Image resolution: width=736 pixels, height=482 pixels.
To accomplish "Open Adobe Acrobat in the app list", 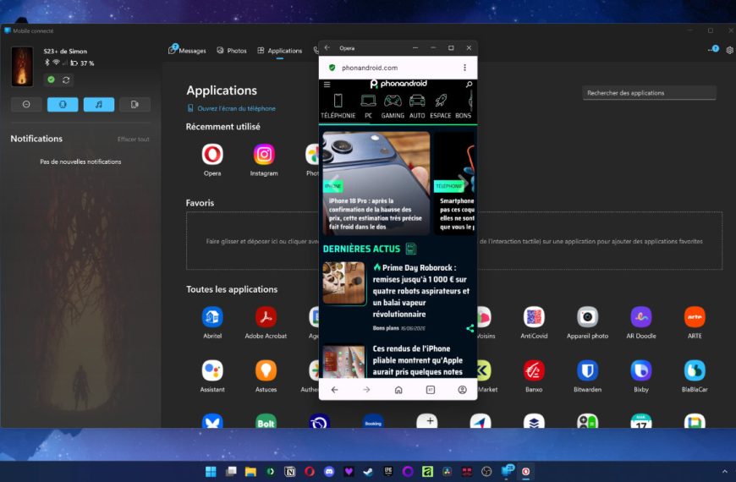I will tap(266, 317).
